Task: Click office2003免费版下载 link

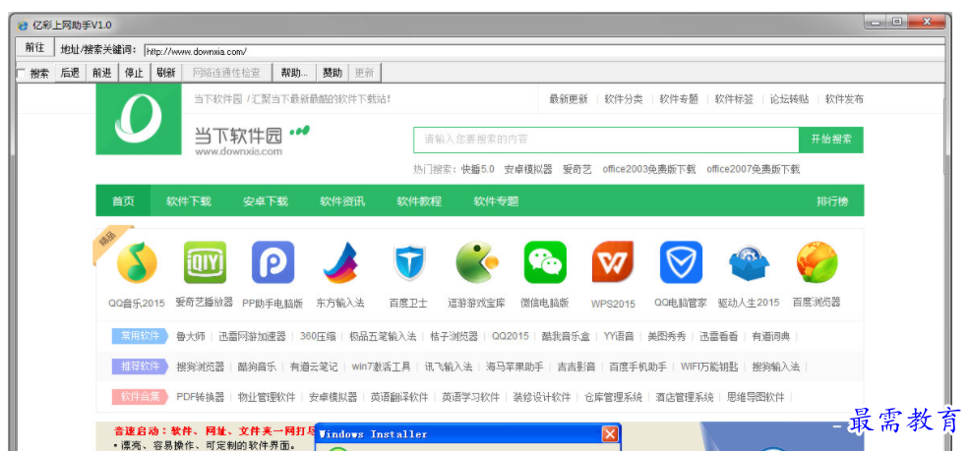Action: [649, 169]
